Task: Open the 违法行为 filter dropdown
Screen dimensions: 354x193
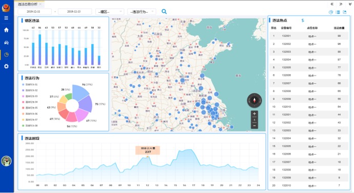Action: pyautogui.click(x=141, y=12)
